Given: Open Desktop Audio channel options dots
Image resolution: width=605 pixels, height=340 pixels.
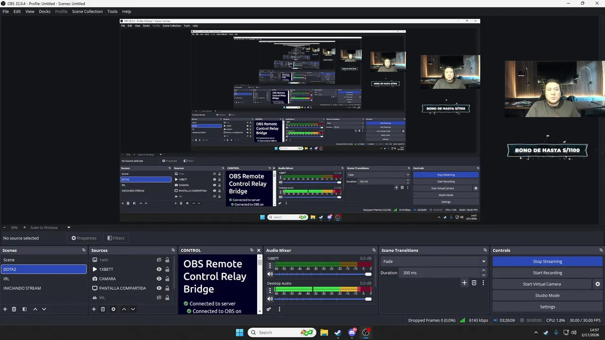Looking at the screenshot, I should 270,290.
